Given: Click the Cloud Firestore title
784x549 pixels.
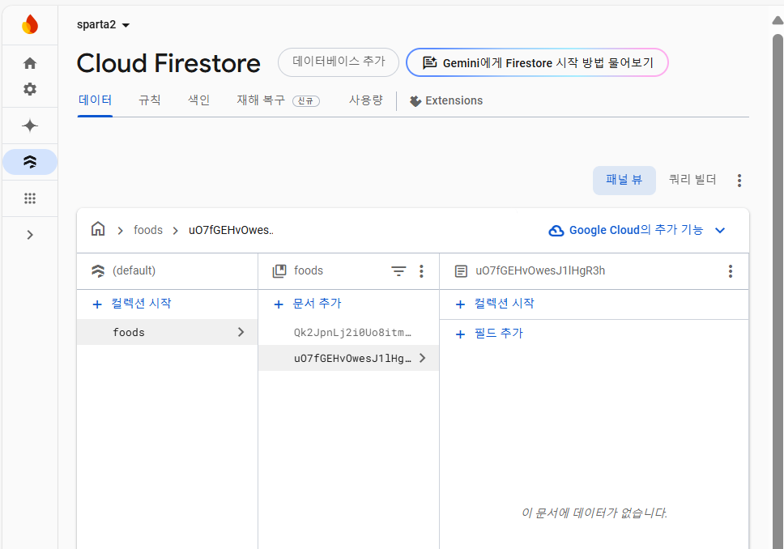Looking at the screenshot, I should (x=168, y=63).
